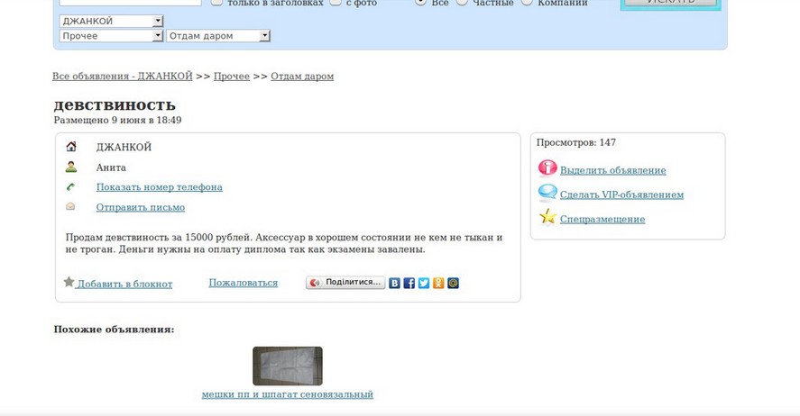
Task: Click the Пожаловаться link
Action: click(244, 283)
